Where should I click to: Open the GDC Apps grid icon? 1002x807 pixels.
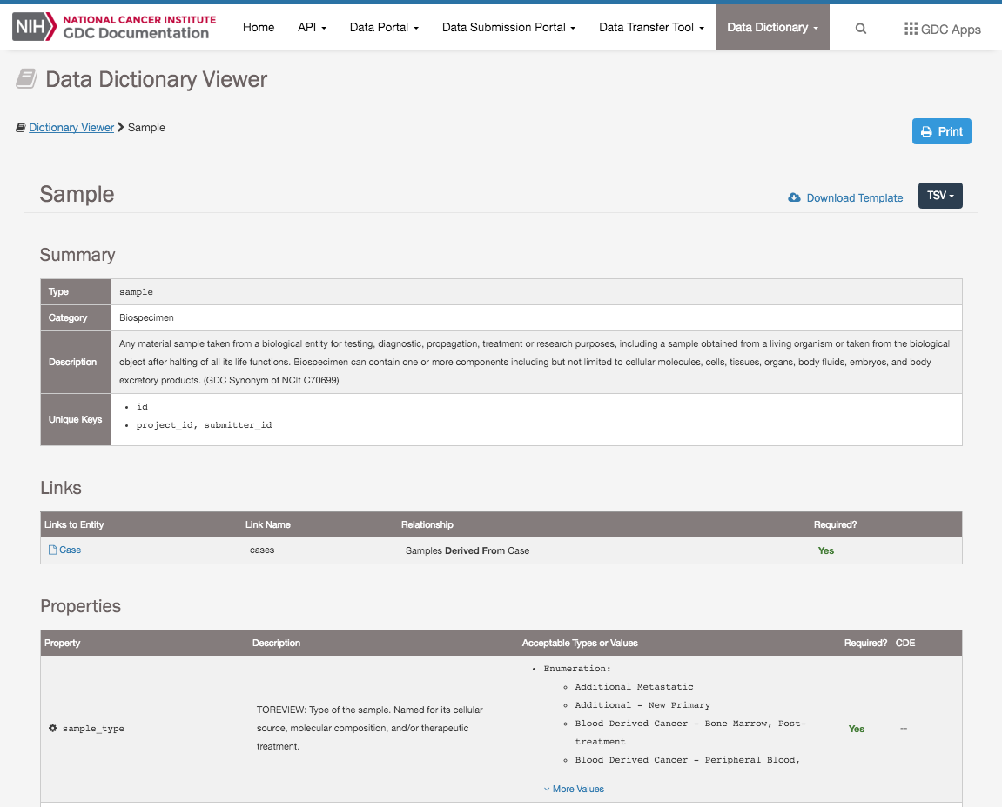(x=911, y=29)
